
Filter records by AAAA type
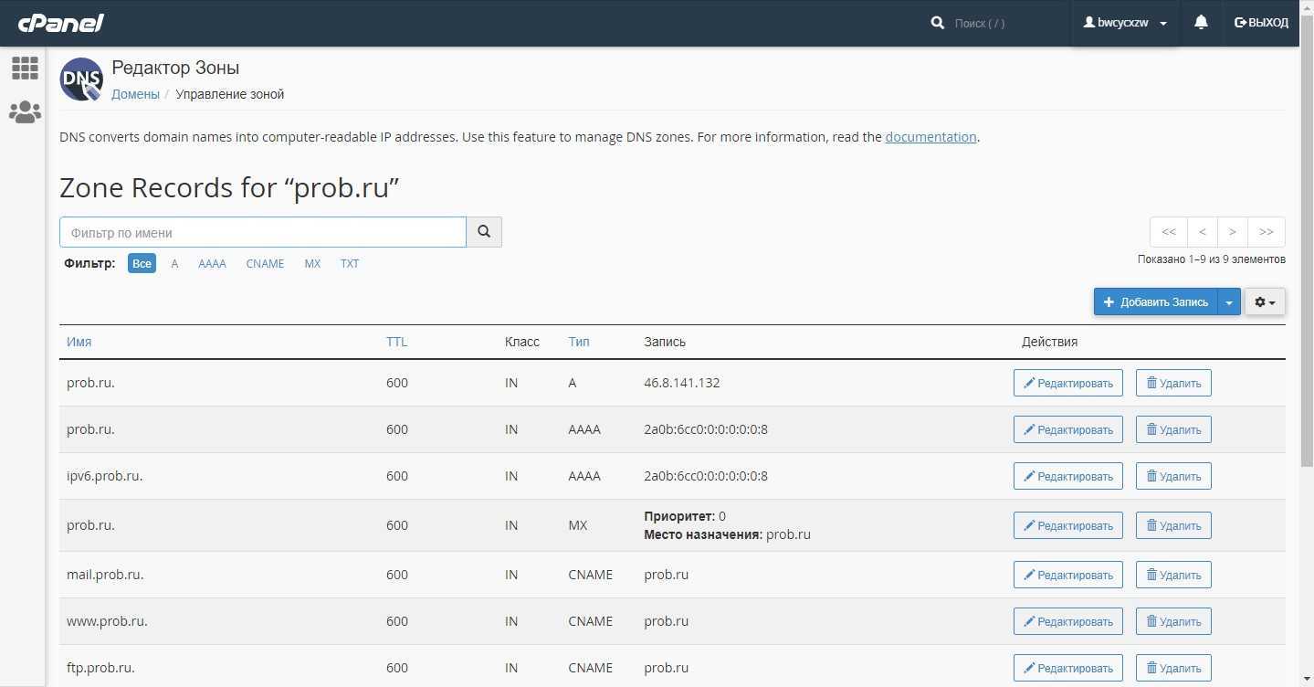click(x=212, y=264)
